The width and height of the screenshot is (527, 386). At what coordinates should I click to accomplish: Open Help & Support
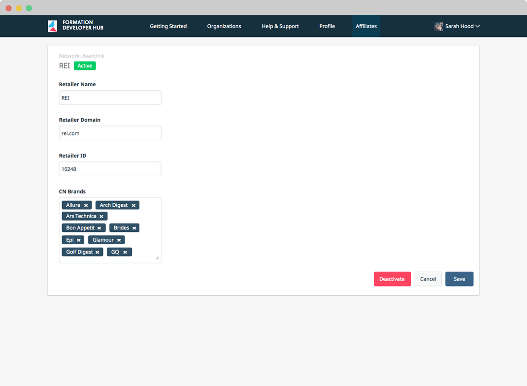pyautogui.click(x=280, y=26)
